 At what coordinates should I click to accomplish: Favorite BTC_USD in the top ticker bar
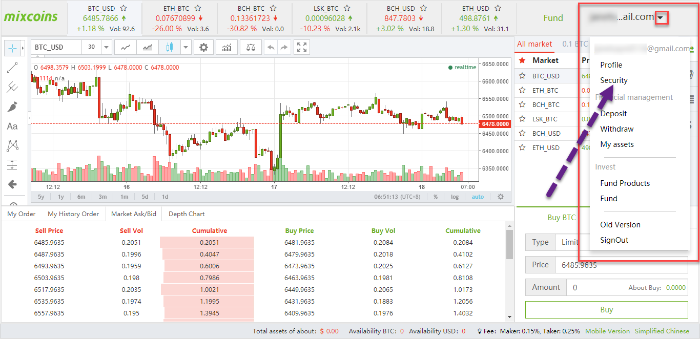tap(123, 8)
